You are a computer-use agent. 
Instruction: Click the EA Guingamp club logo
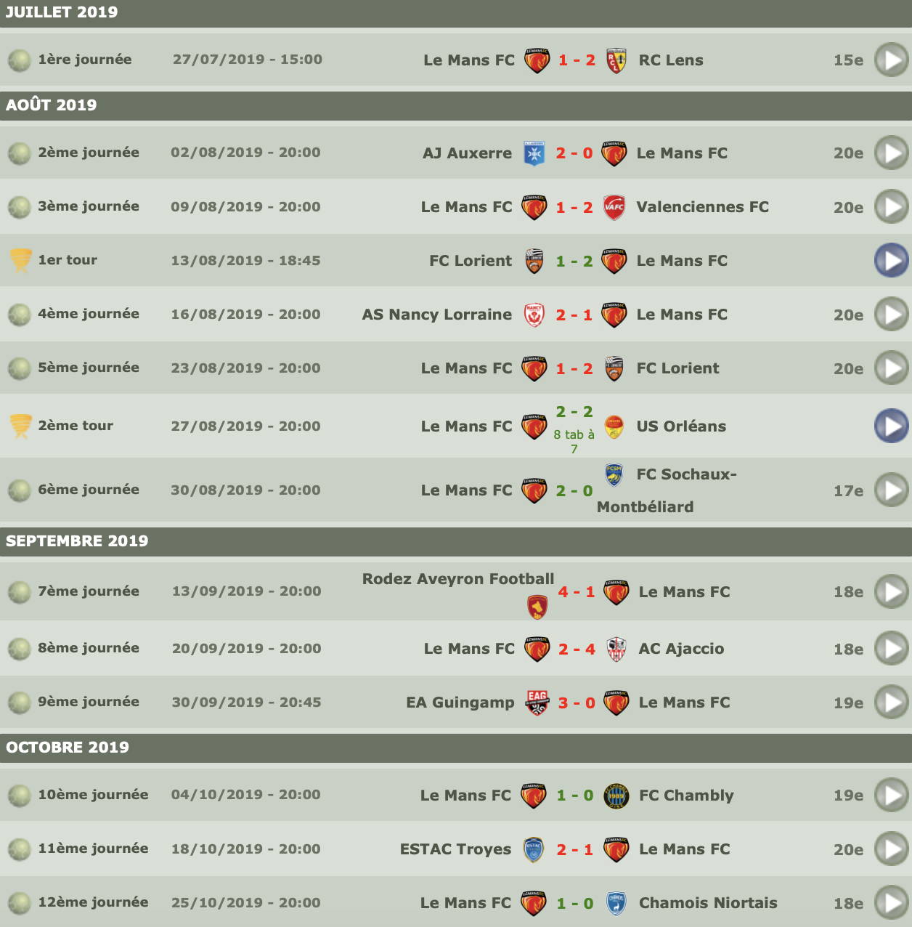point(537,703)
